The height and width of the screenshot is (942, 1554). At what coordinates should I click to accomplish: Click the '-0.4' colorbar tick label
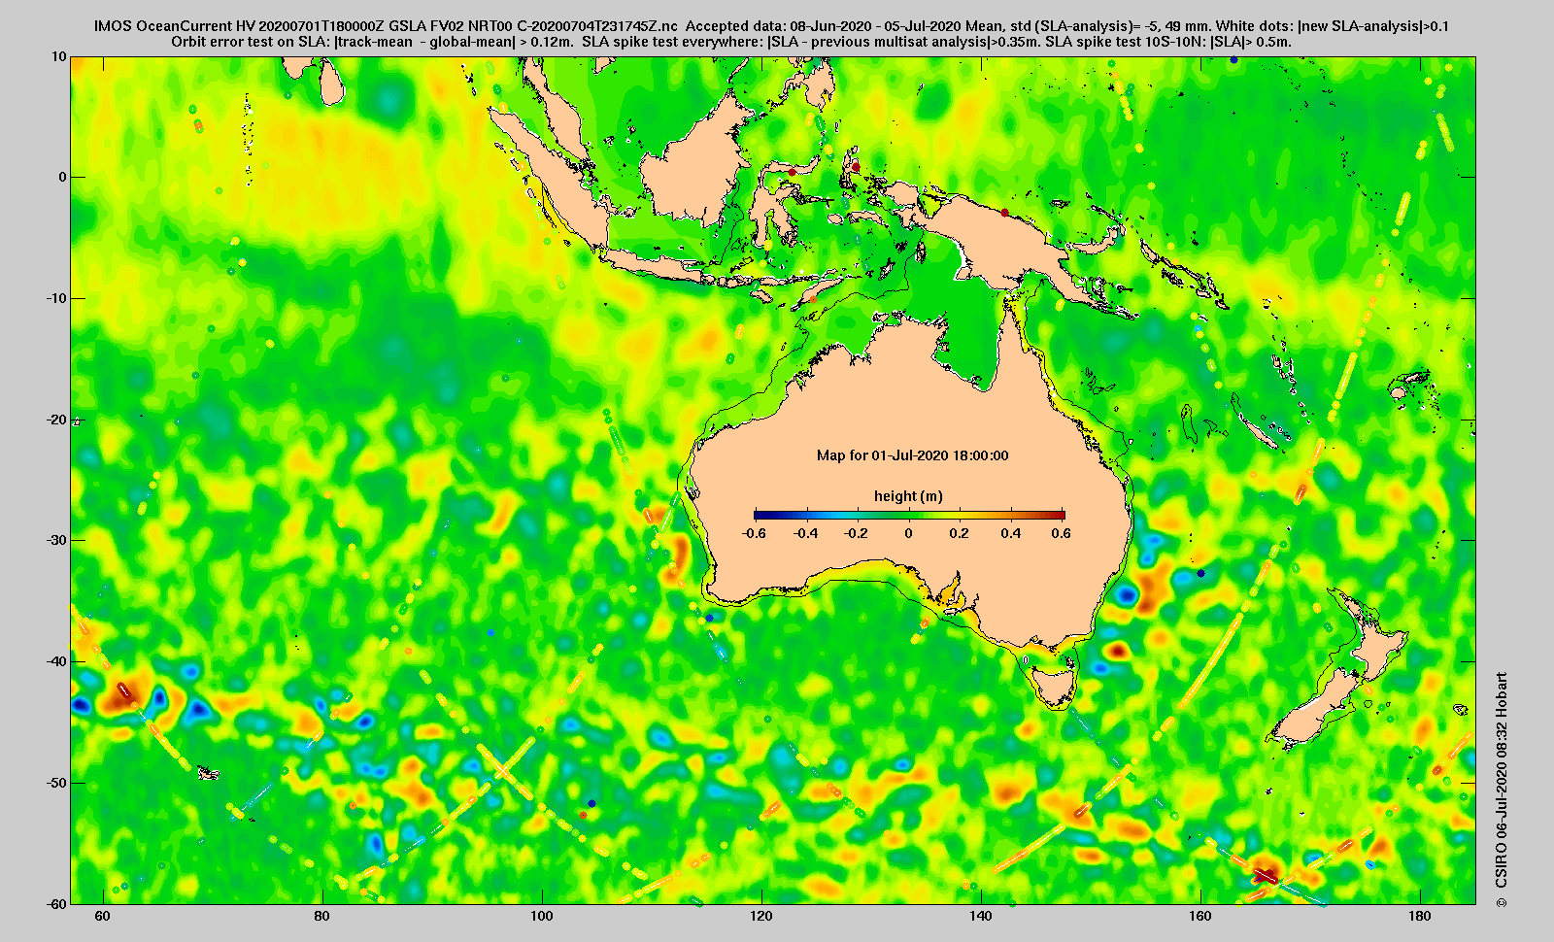806,533
